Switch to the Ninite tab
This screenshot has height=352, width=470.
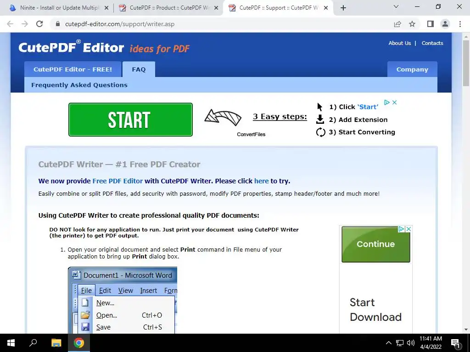click(x=58, y=8)
